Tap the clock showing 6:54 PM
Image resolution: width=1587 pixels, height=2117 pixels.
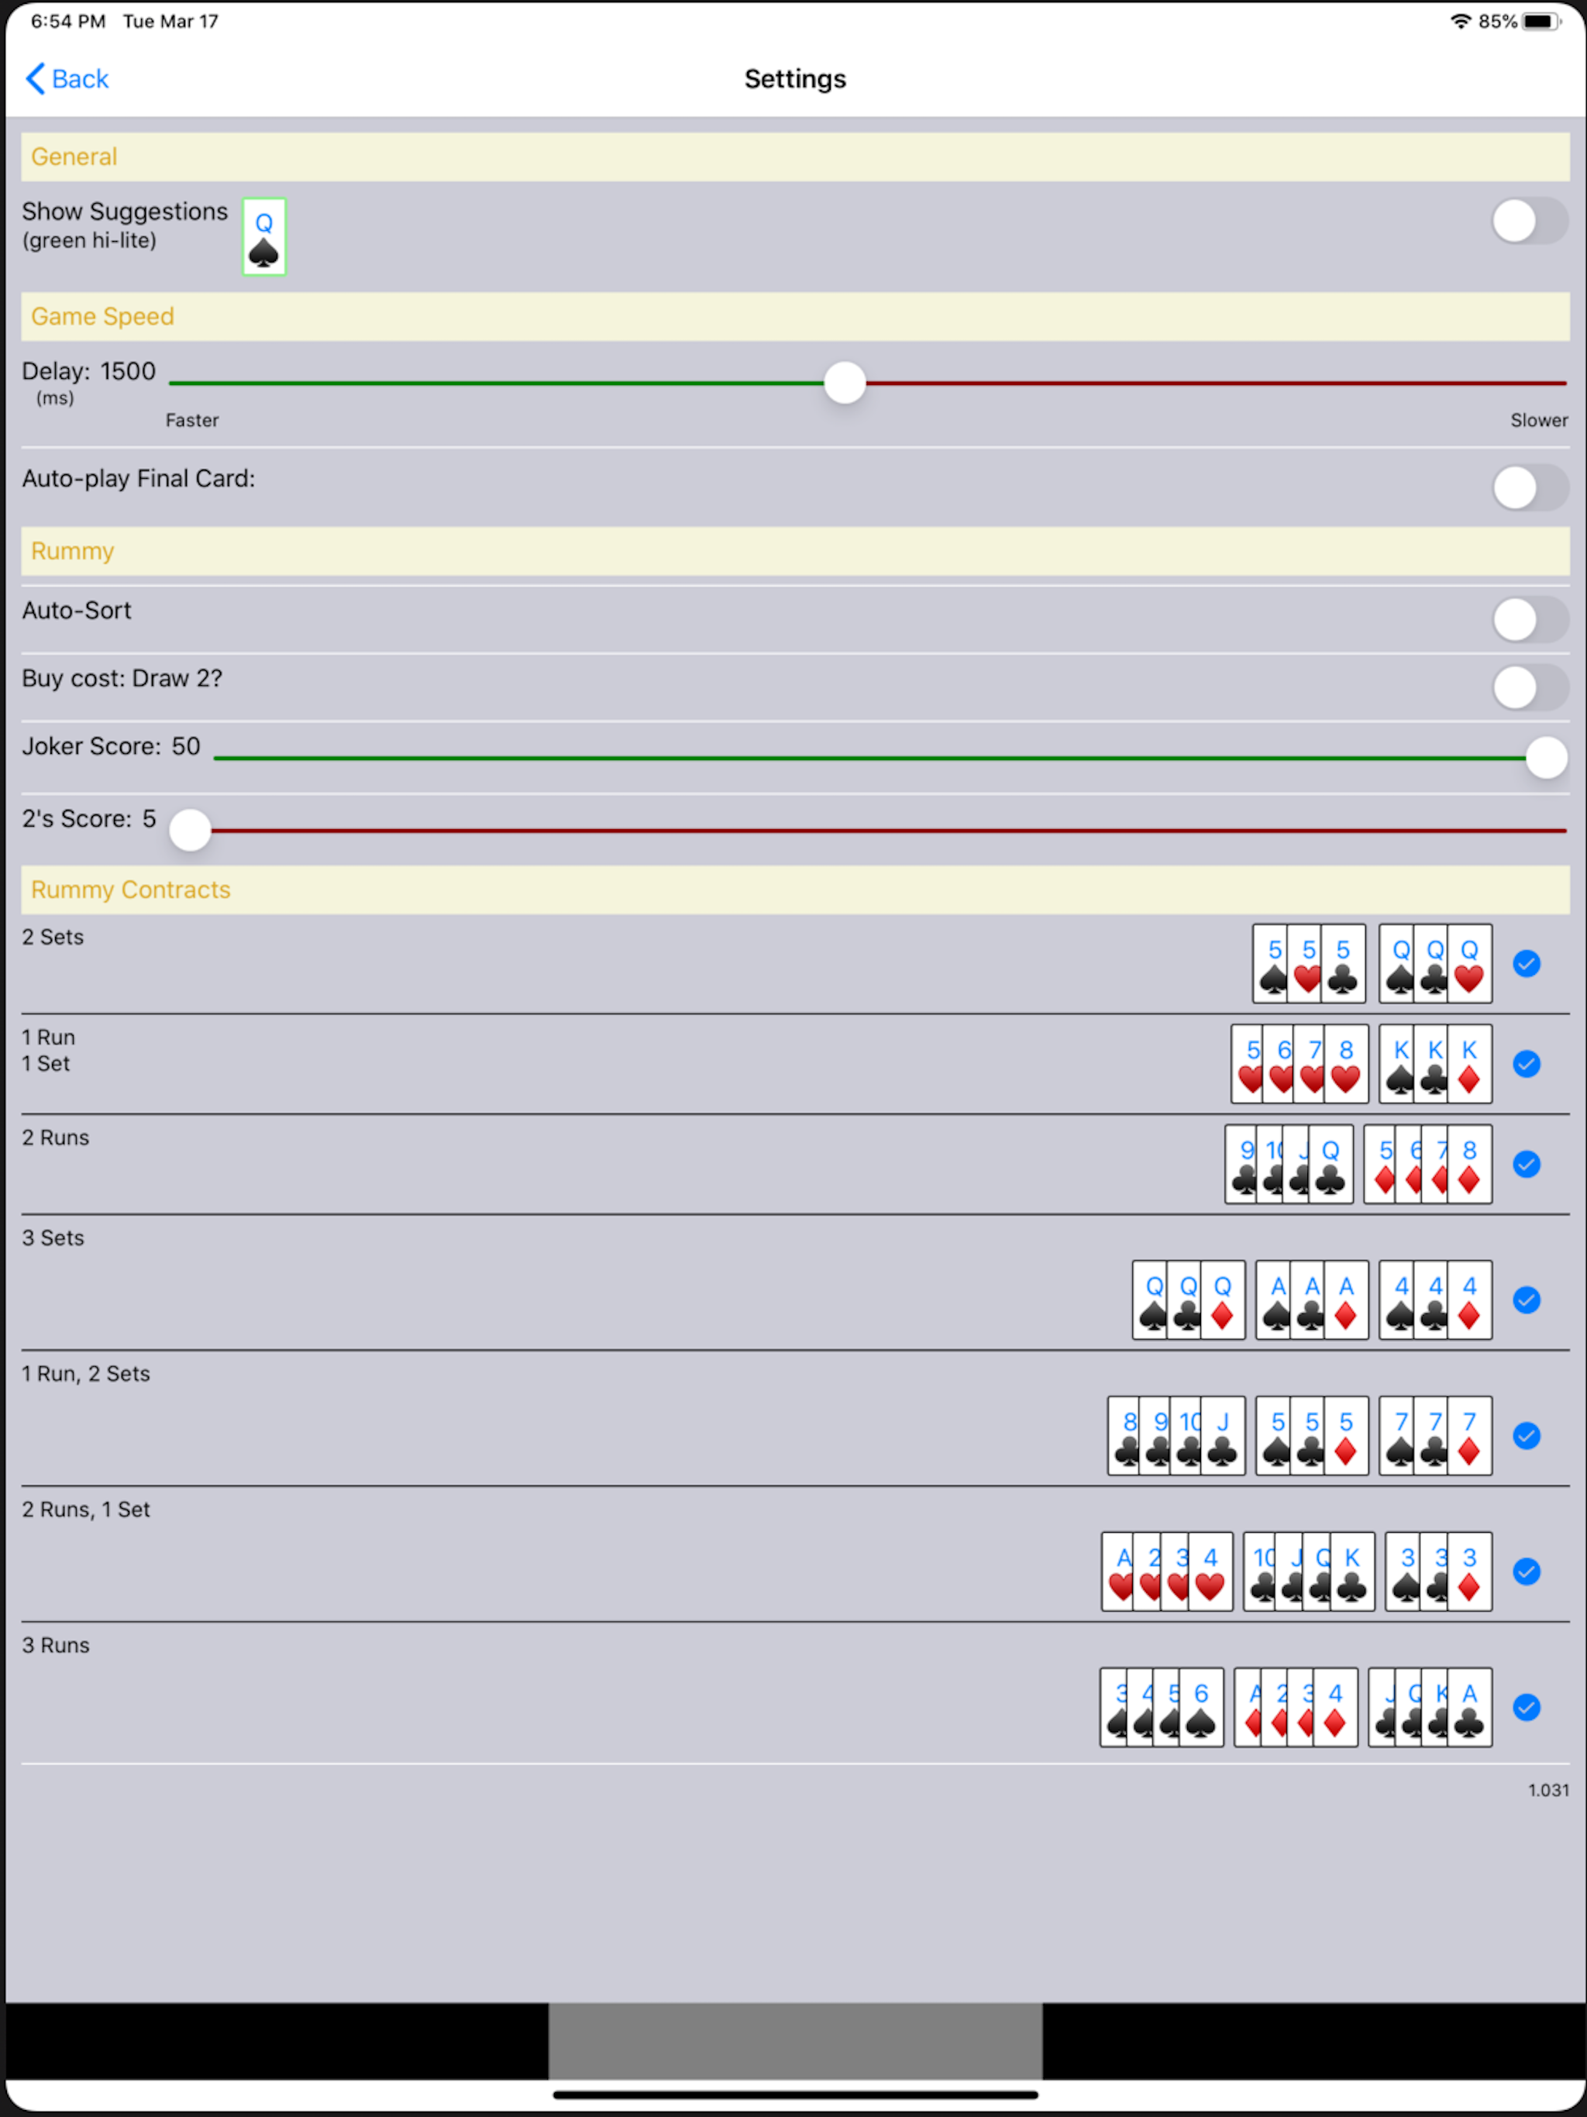click(x=68, y=21)
